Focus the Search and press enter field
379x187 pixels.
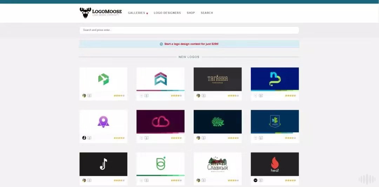click(189, 30)
